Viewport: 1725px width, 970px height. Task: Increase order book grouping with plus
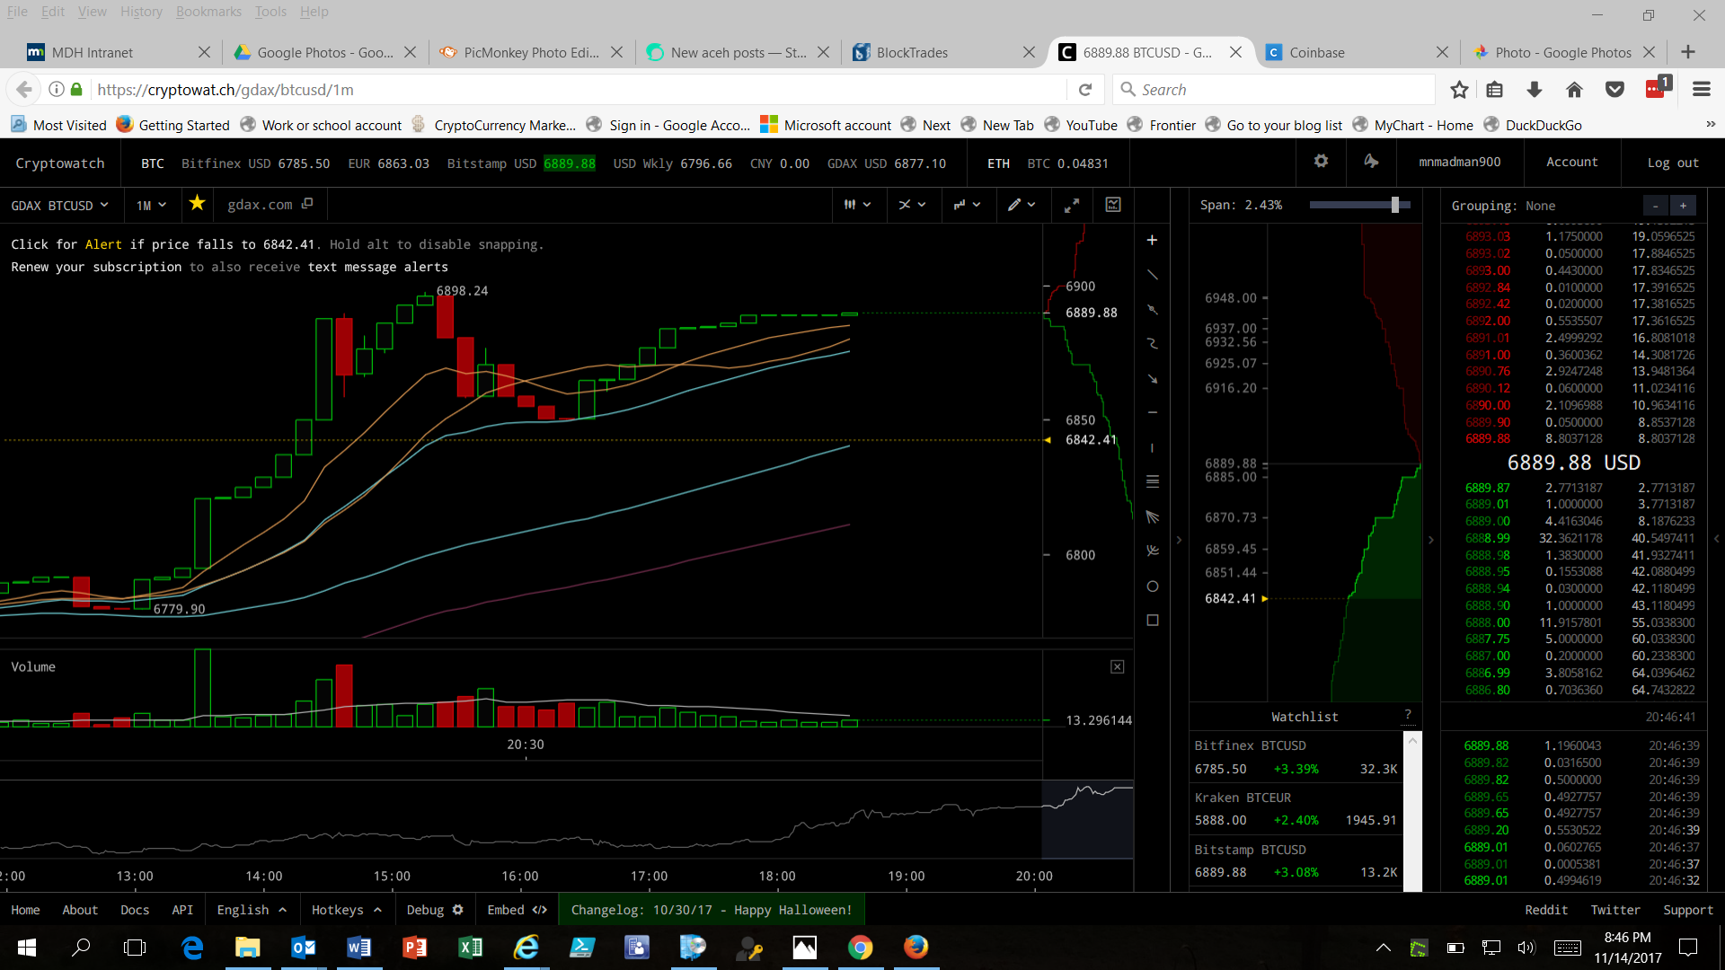click(1683, 206)
